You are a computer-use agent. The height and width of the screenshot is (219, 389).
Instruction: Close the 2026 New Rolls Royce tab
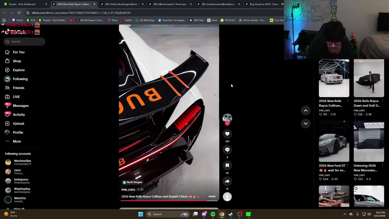pyautogui.click(x=94, y=4)
